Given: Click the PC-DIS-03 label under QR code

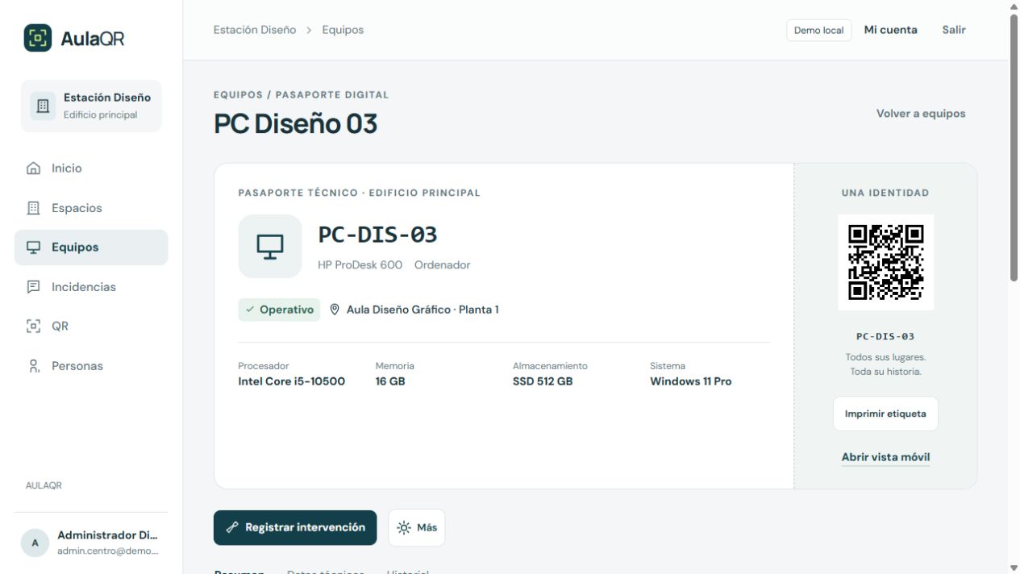Looking at the screenshot, I should coord(885,336).
